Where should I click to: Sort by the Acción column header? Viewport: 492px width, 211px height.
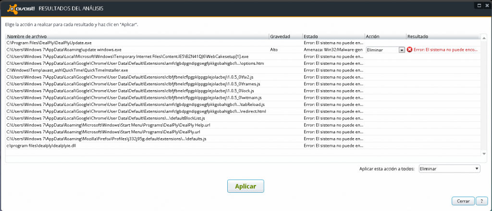[385, 36]
